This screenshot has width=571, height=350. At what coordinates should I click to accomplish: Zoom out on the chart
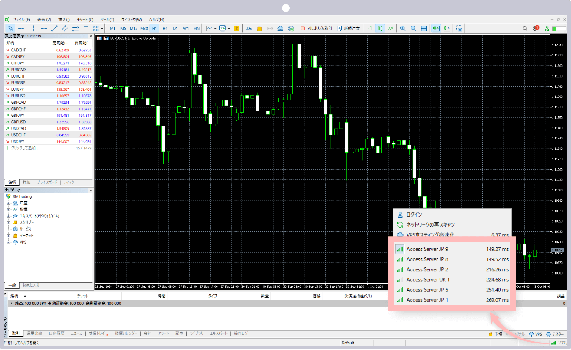coord(413,29)
